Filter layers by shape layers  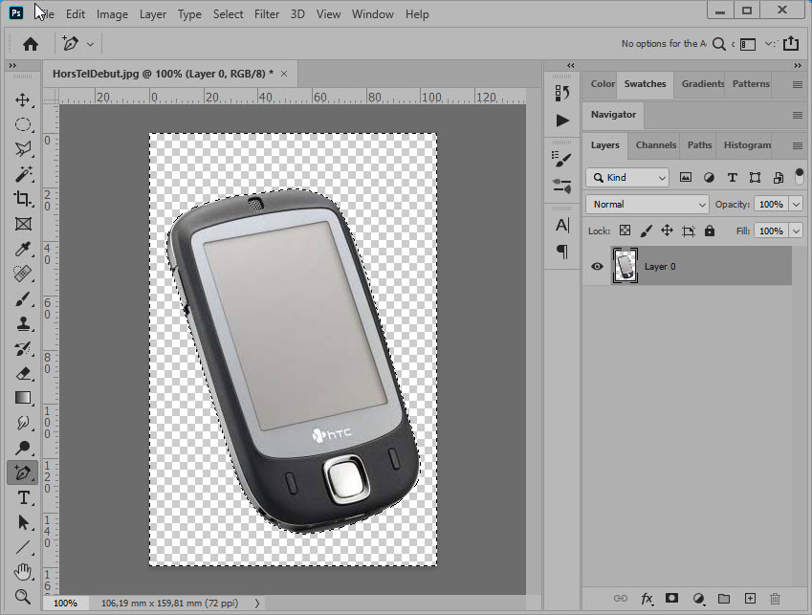click(755, 178)
